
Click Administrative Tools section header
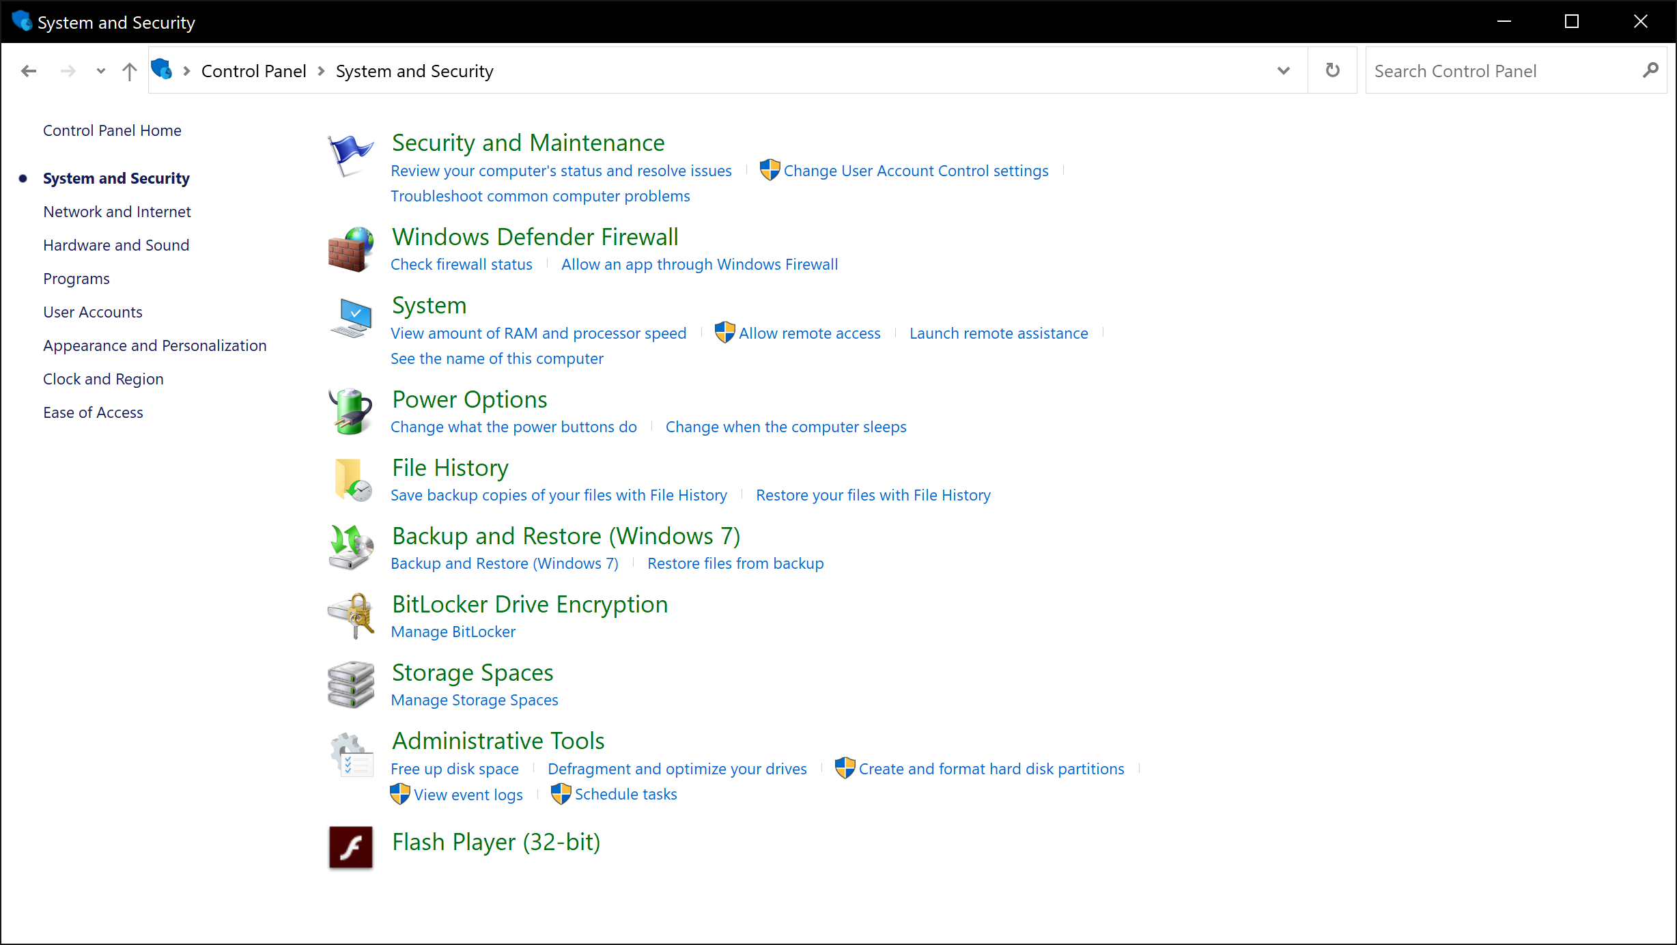point(498,741)
